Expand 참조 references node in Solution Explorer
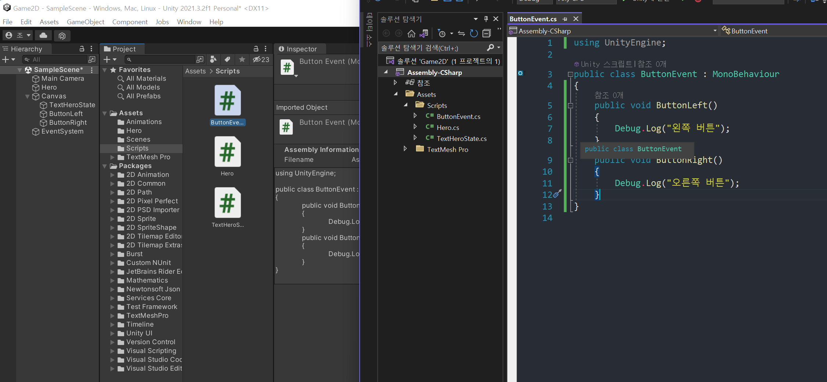Image resolution: width=827 pixels, height=382 pixels. [395, 82]
